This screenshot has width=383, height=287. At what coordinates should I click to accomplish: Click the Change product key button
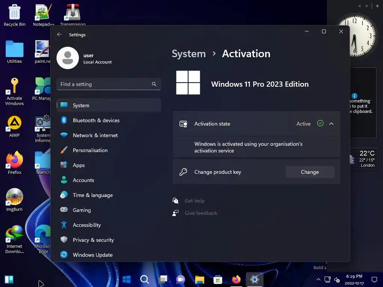[x=310, y=172]
